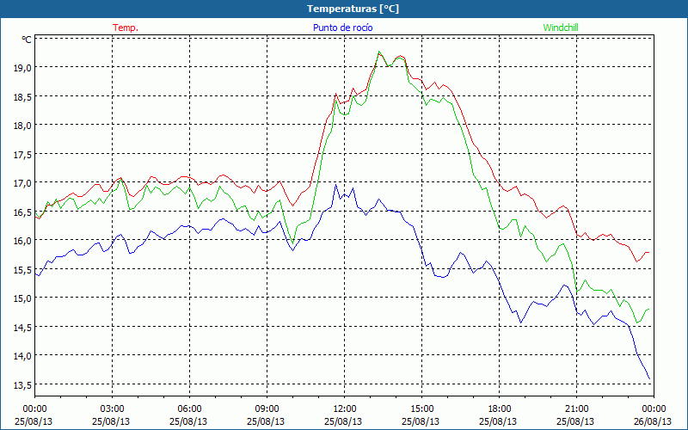This screenshot has height=430, width=688.
Task: Click the 15,0 y-axis value
Action: coord(22,298)
